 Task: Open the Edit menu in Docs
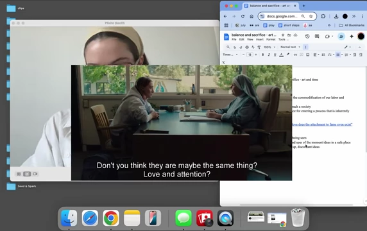241,39
